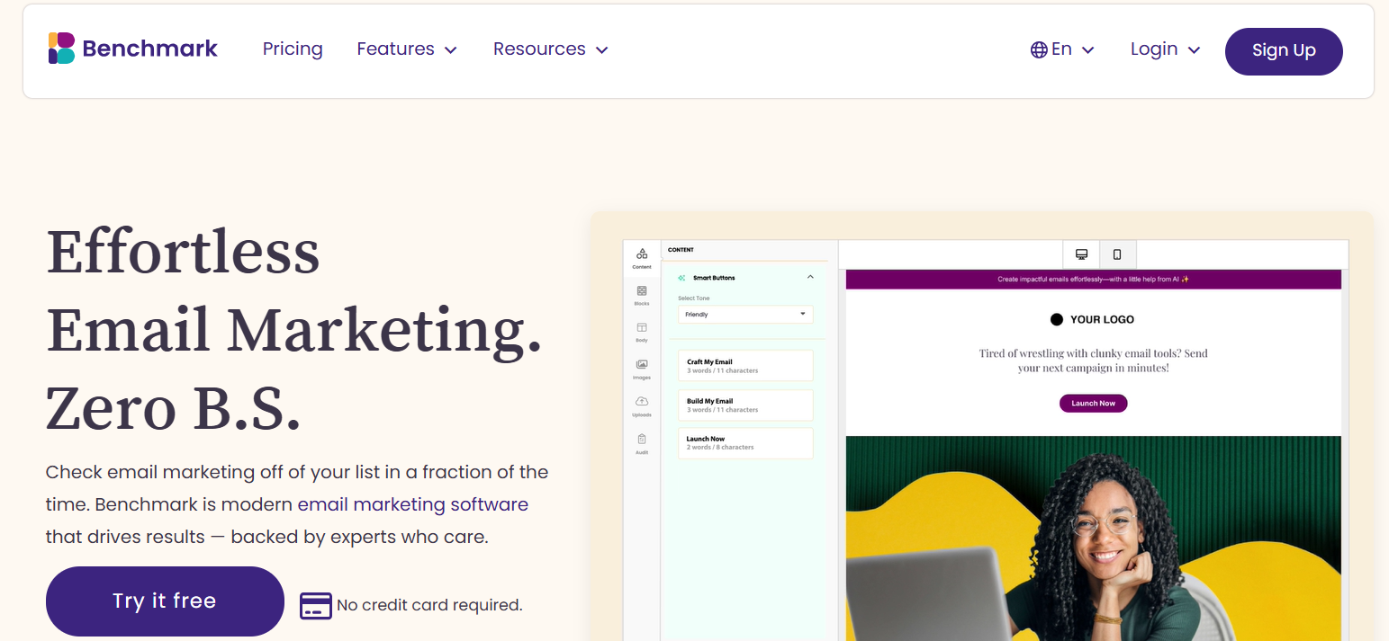The width and height of the screenshot is (1389, 641).
Task: Open the En language dropdown
Action: (x=1063, y=49)
